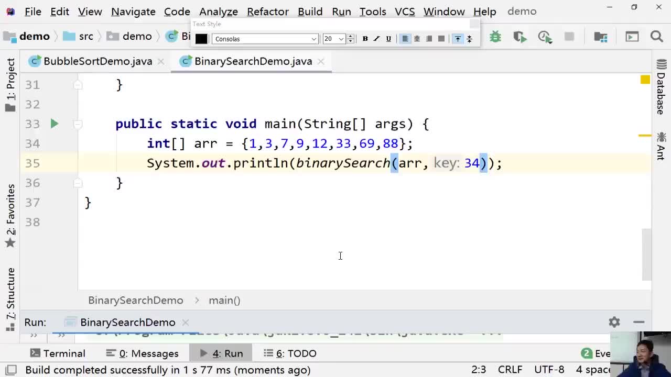
Task: Select align left in Text Style bar
Action: 405,39
